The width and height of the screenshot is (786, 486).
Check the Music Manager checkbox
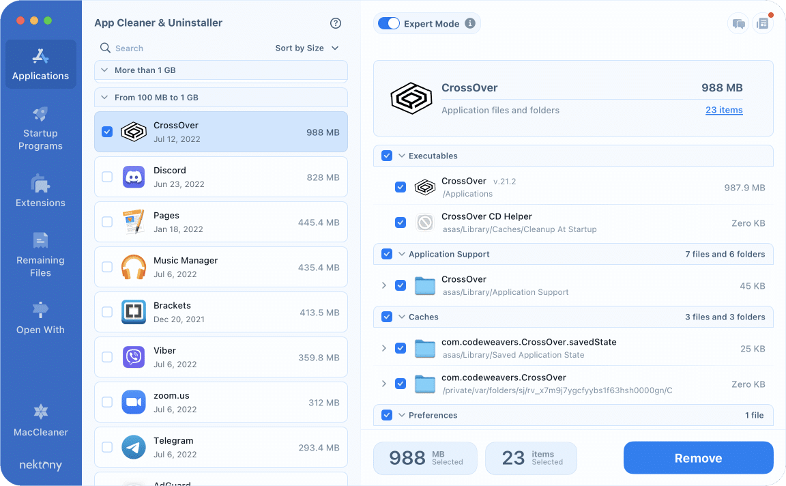click(107, 268)
